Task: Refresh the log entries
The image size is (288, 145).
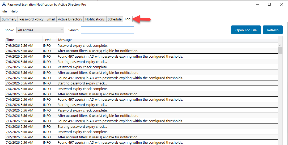Action: (273, 30)
